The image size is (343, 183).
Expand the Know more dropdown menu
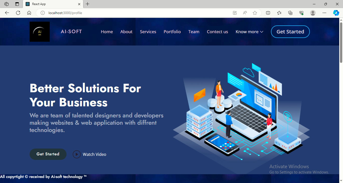click(x=249, y=32)
